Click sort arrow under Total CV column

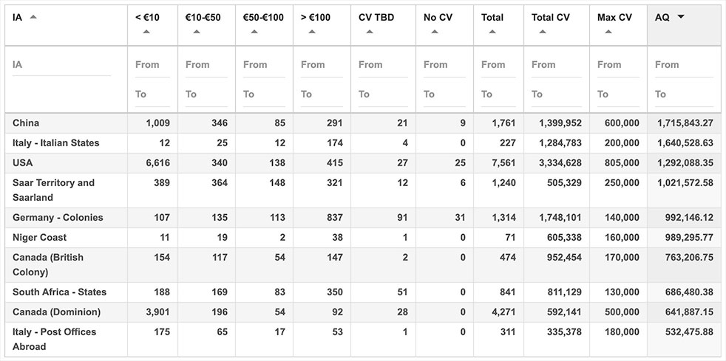[543, 32]
